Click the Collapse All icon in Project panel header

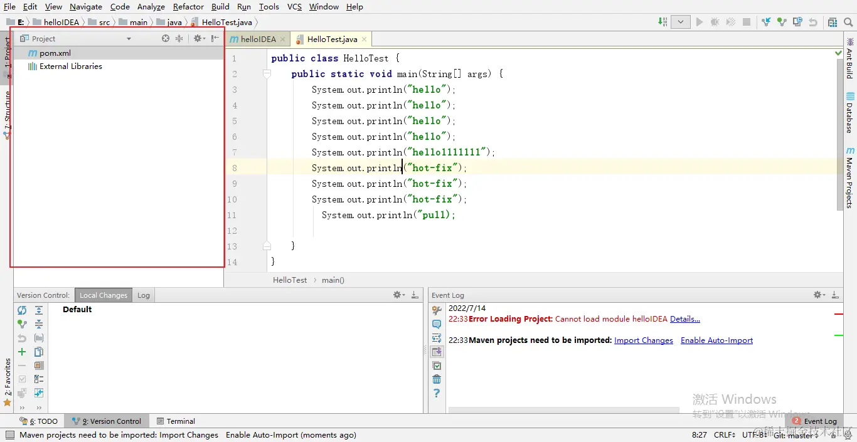click(x=179, y=38)
